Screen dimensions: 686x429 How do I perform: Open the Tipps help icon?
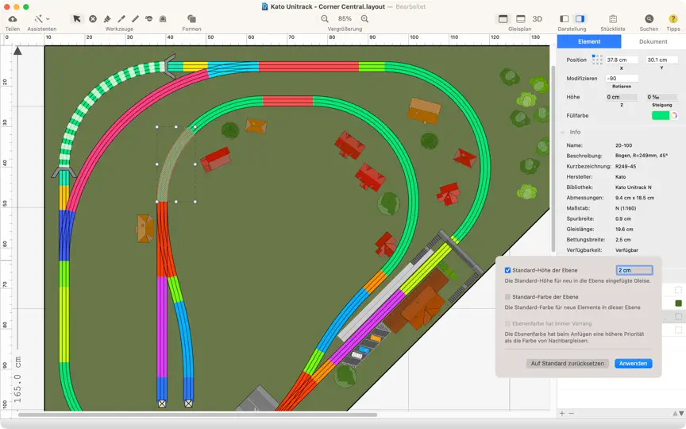tap(673, 19)
